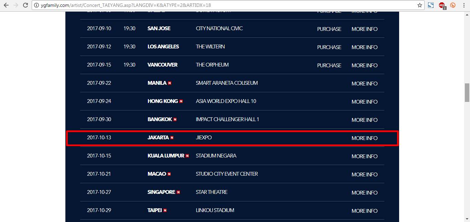This screenshot has height=222, width=470.
Task: Open the orange circular extension icon
Action: click(x=453, y=5)
